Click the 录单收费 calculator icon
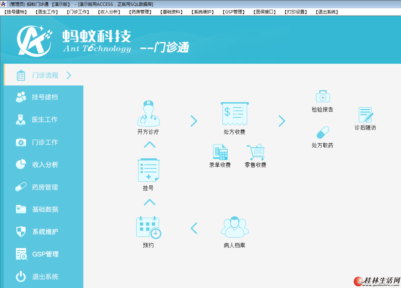This screenshot has width=401, height=288. tap(220, 152)
